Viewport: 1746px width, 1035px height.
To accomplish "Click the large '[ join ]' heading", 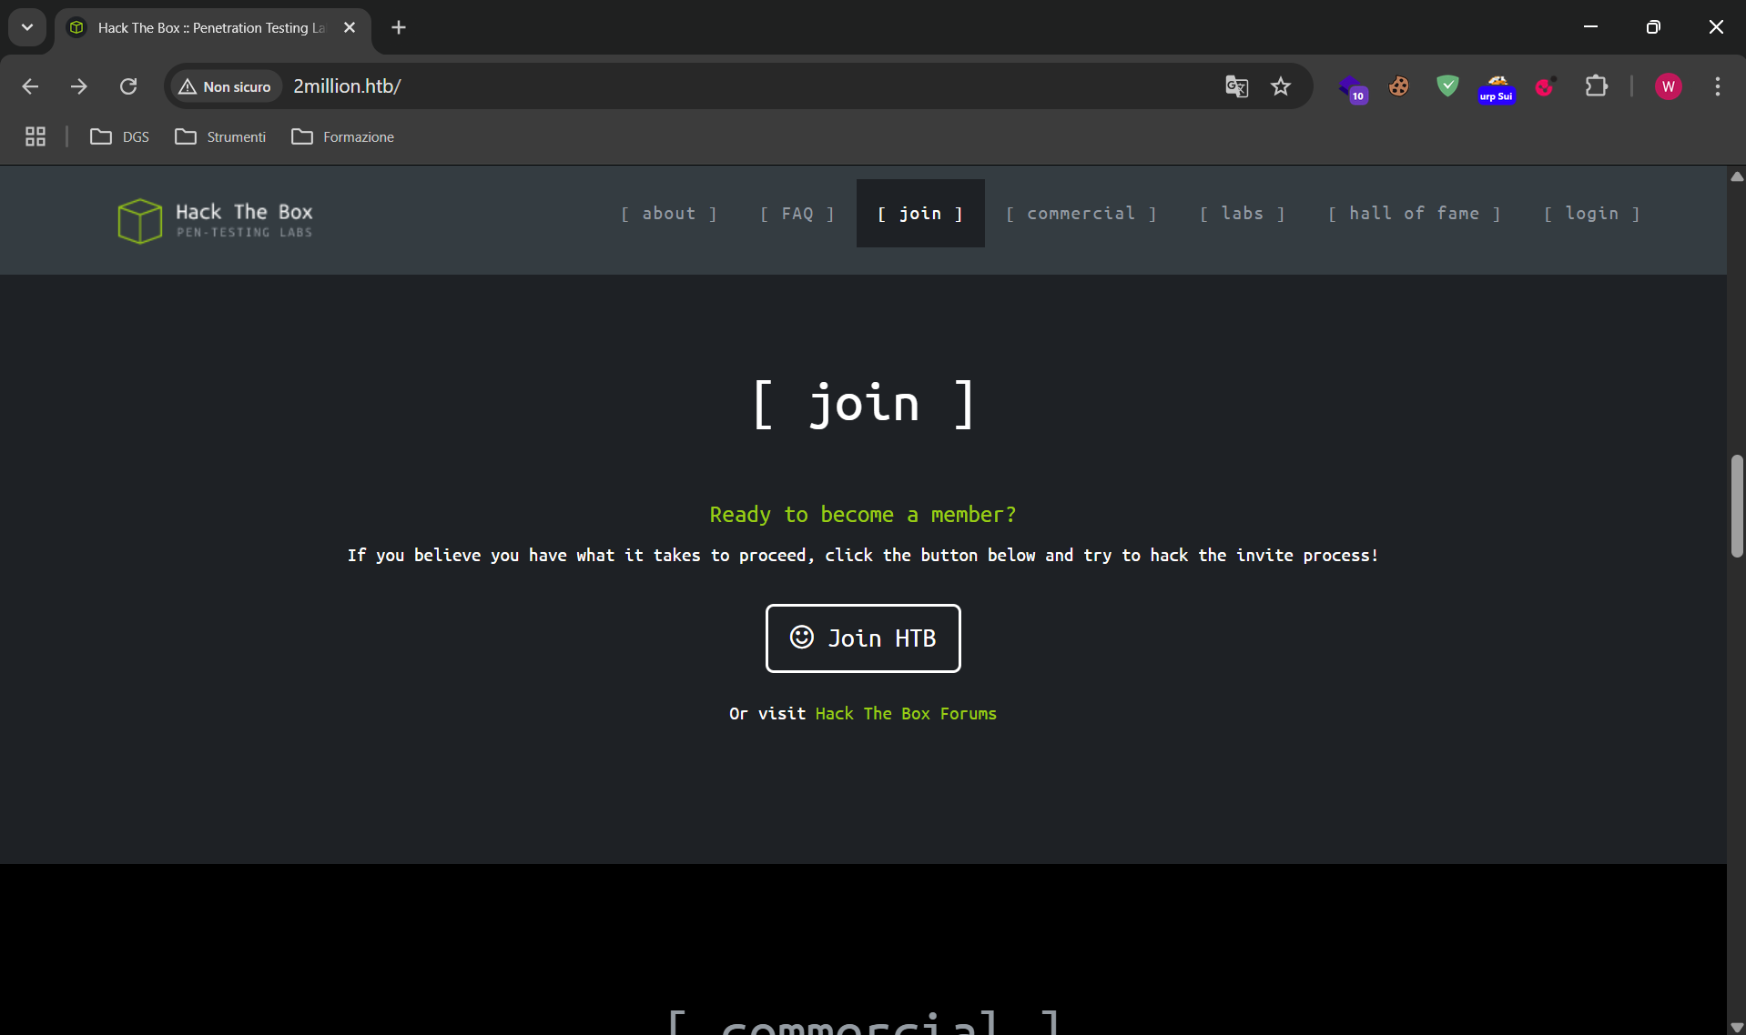I will pyautogui.click(x=864, y=404).
